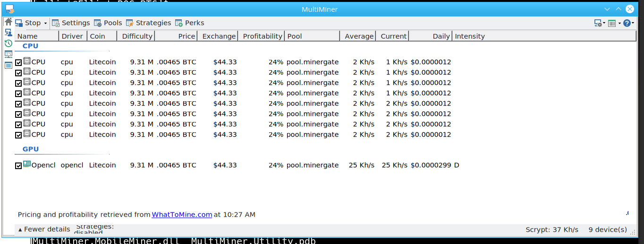Uncheck the fourth CPU device checkbox
The image size is (644, 244).
pyautogui.click(x=18, y=94)
